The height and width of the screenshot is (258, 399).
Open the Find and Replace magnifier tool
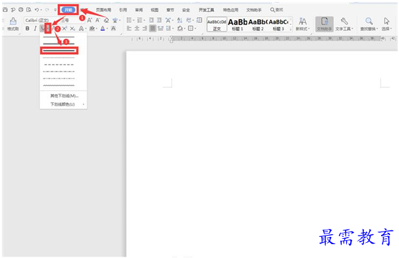(369, 24)
